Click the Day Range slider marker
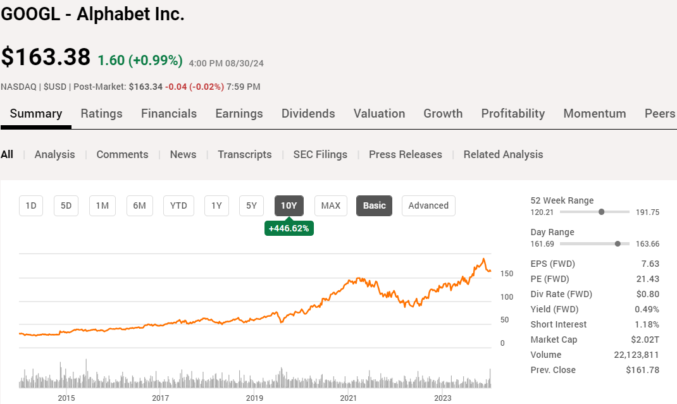The height and width of the screenshot is (404, 677). (618, 244)
